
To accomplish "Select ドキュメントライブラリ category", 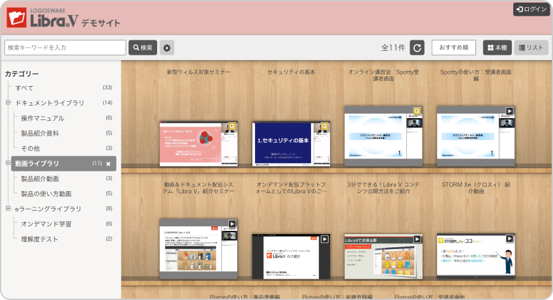I will [x=50, y=103].
